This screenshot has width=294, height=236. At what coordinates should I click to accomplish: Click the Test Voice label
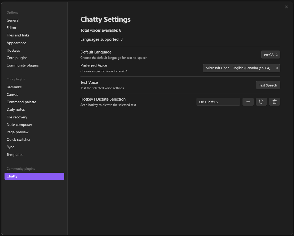89,82
